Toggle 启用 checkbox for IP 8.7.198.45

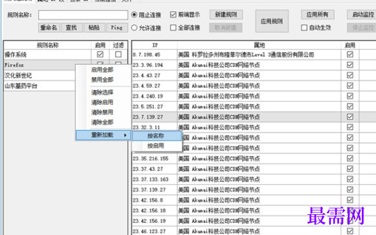click(x=350, y=55)
